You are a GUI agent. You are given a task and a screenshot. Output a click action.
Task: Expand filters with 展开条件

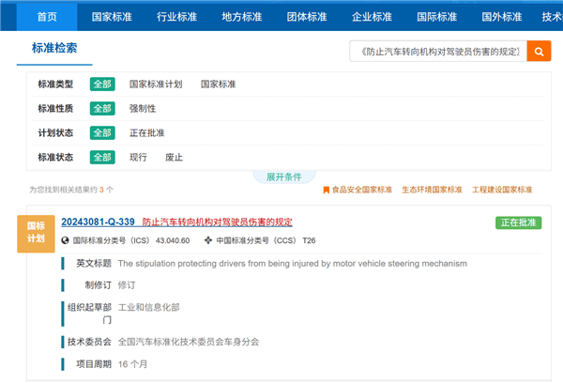coord(283,176)
